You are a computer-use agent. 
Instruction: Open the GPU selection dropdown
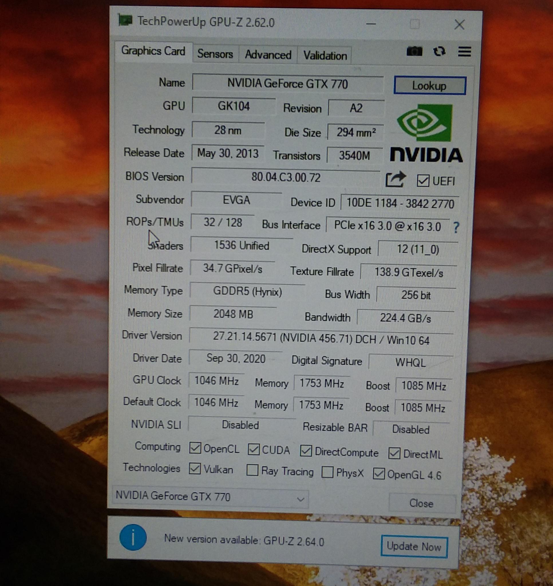210,497
